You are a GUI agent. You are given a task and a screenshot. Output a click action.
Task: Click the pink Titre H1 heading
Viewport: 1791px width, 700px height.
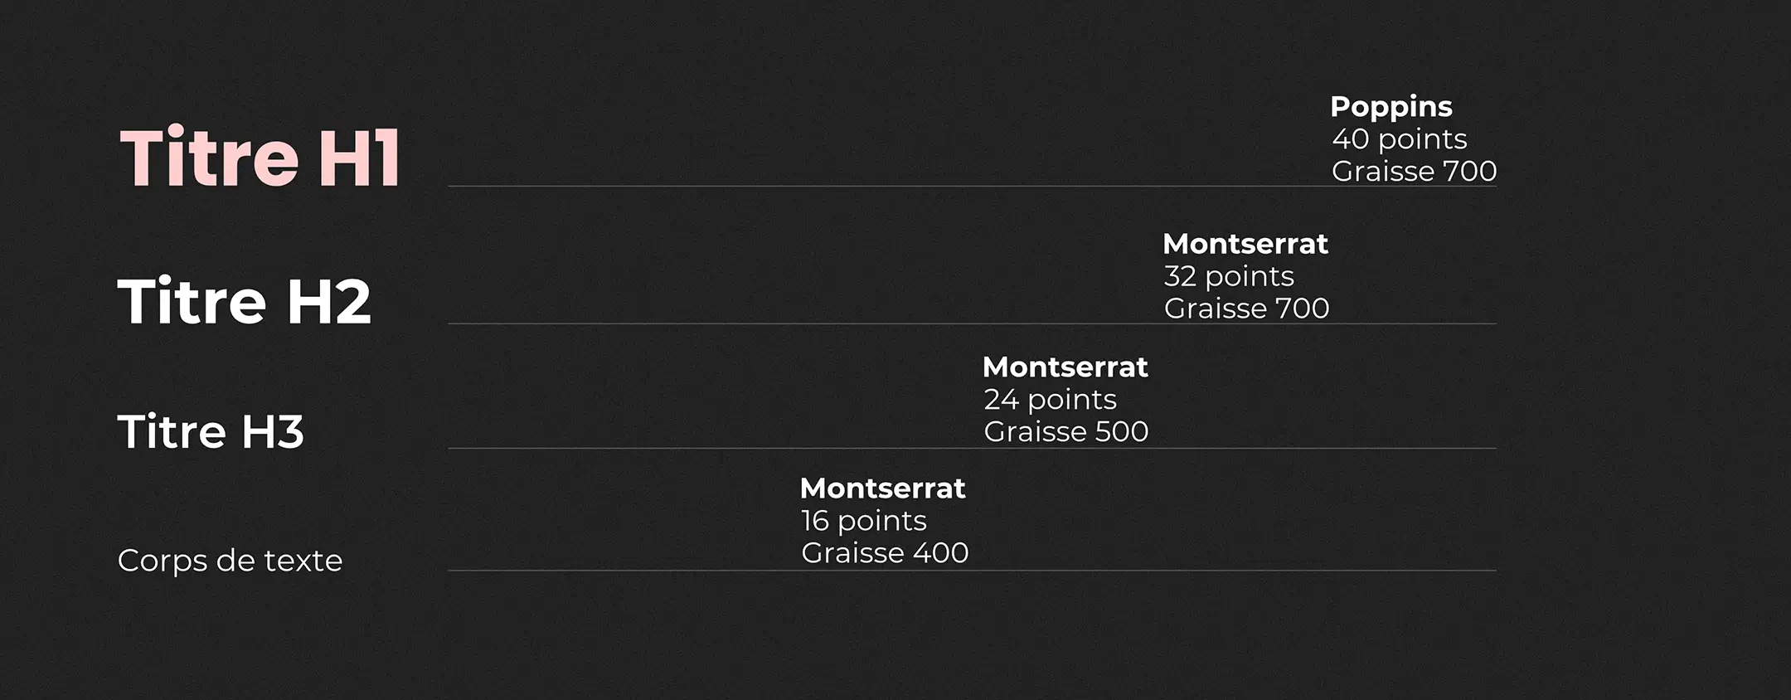click(x=261, y=157)
